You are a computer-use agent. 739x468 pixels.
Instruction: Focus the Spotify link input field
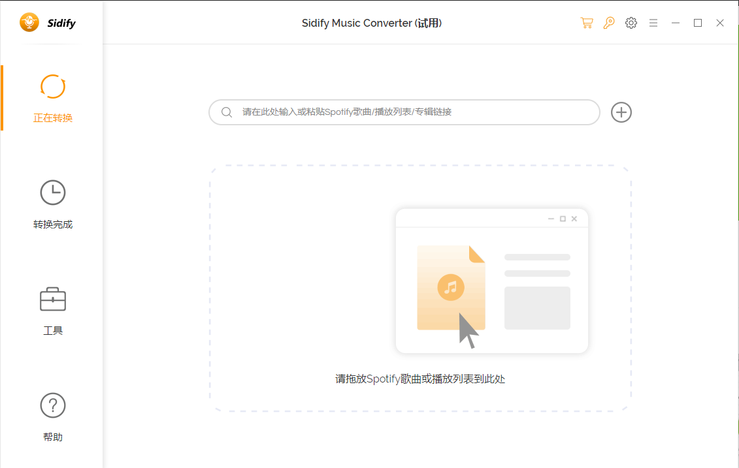tap(412, 112)
